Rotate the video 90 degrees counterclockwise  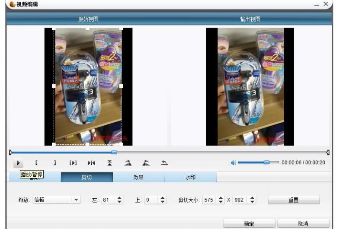tap(146, 163)
